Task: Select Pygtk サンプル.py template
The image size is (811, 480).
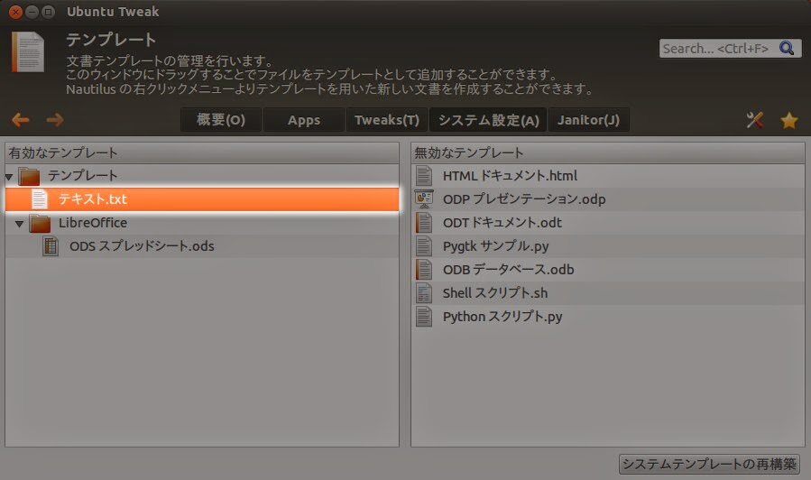Action: point(608,246)
